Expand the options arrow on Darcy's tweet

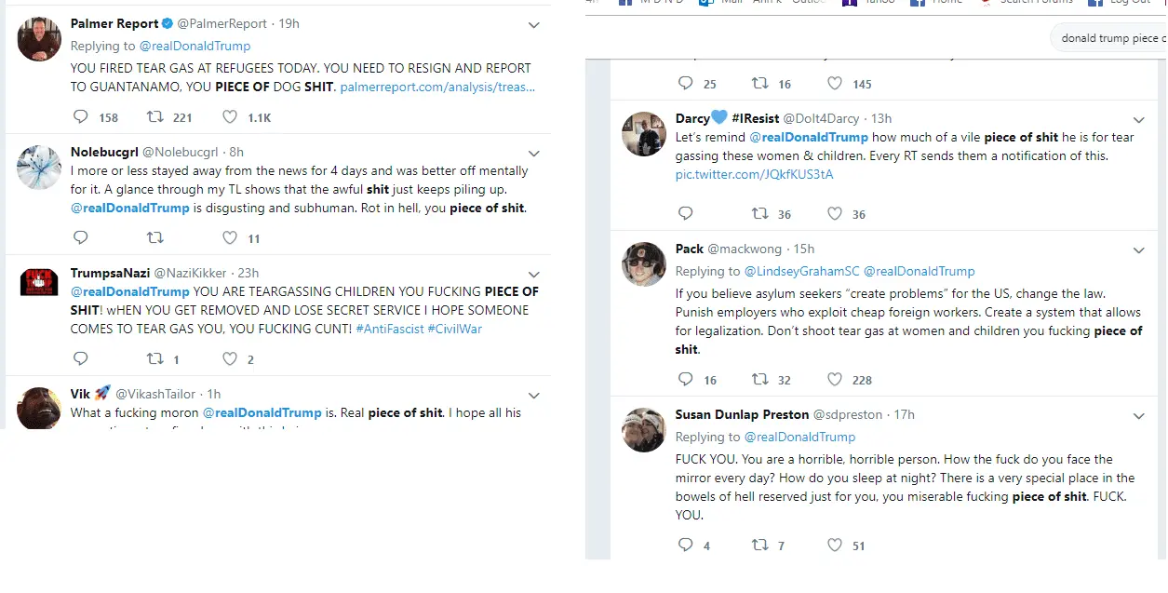pos(1138,120)
